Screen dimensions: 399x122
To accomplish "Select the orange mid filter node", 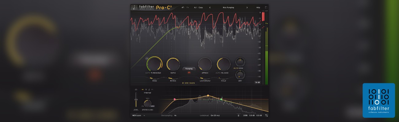I will click(208, 96).
